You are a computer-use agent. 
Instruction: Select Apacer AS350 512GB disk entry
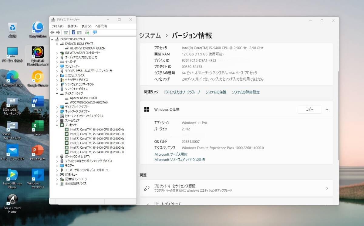[x=83, y=98]
